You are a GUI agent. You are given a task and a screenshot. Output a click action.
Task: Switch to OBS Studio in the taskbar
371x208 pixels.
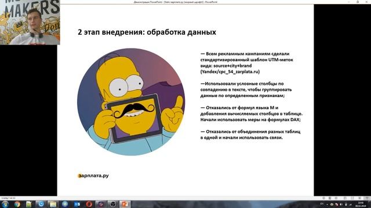pos(113,204)
